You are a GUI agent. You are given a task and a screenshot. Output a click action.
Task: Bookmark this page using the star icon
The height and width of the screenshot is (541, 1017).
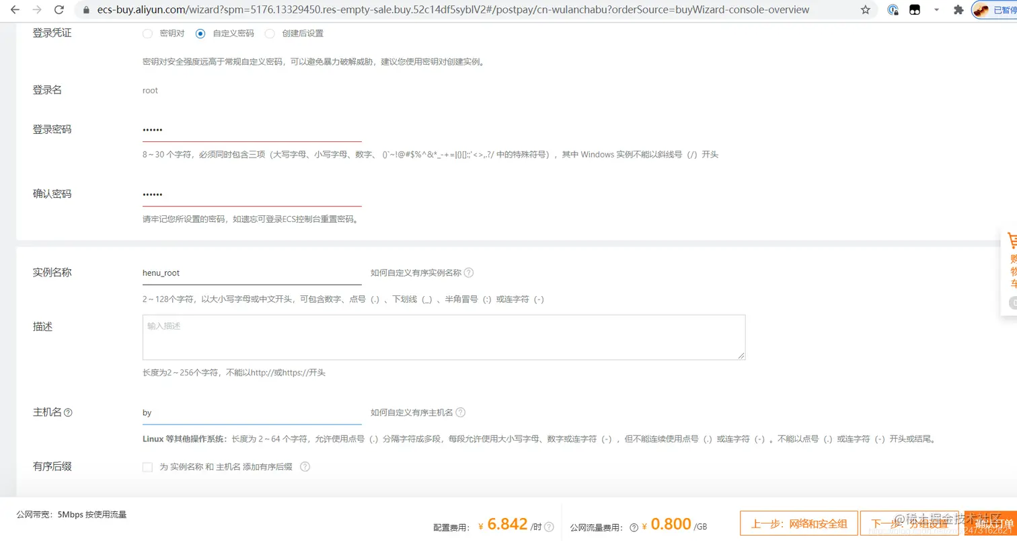(x=865, y=9)
